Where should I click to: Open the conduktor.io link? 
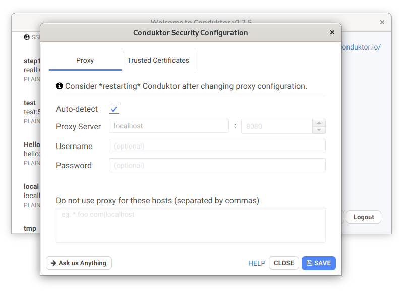pyautogui.click(x=361, y=47)
